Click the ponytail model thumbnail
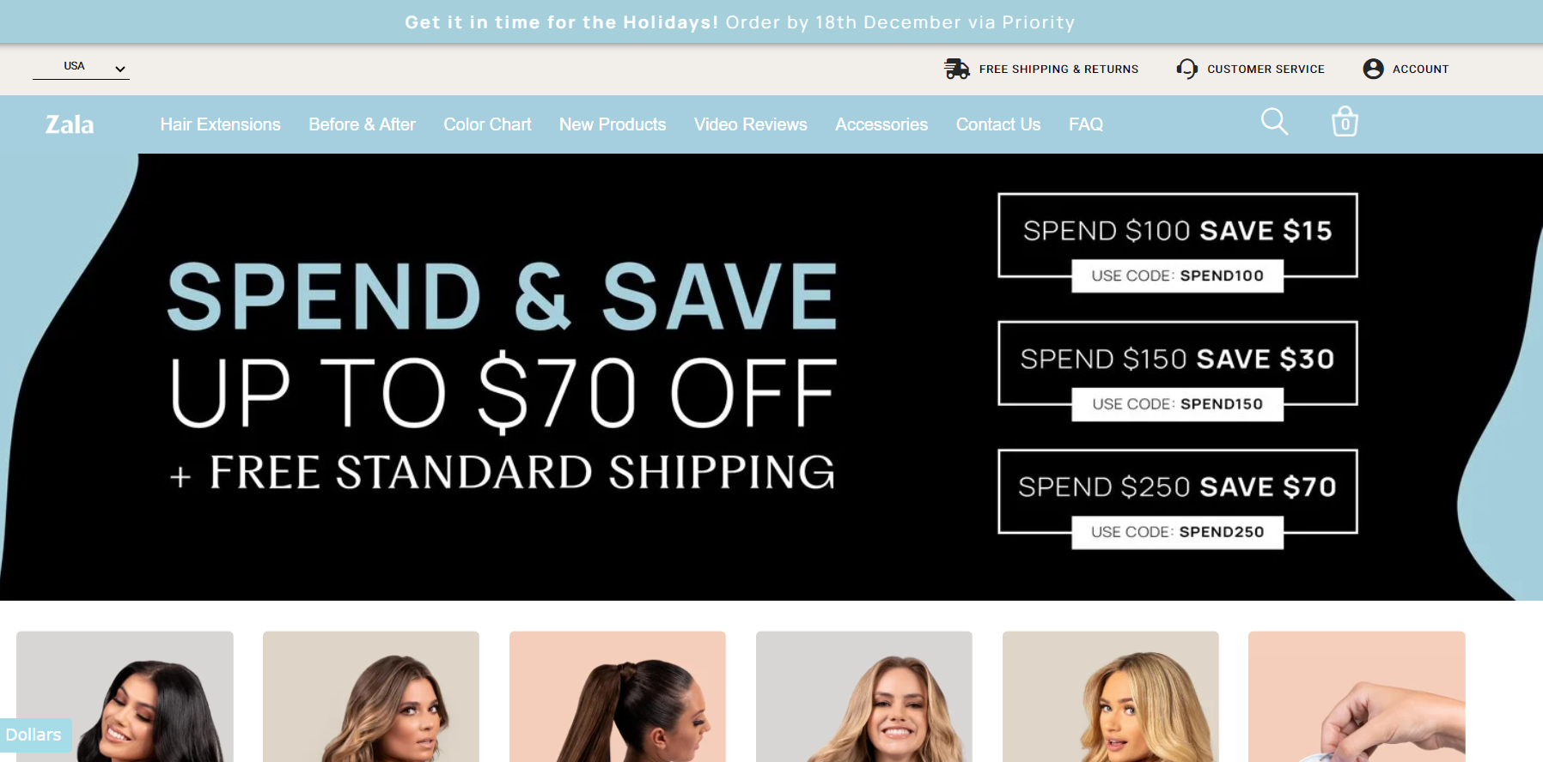This screenshot has height=762, width=1543. (618, 697)
